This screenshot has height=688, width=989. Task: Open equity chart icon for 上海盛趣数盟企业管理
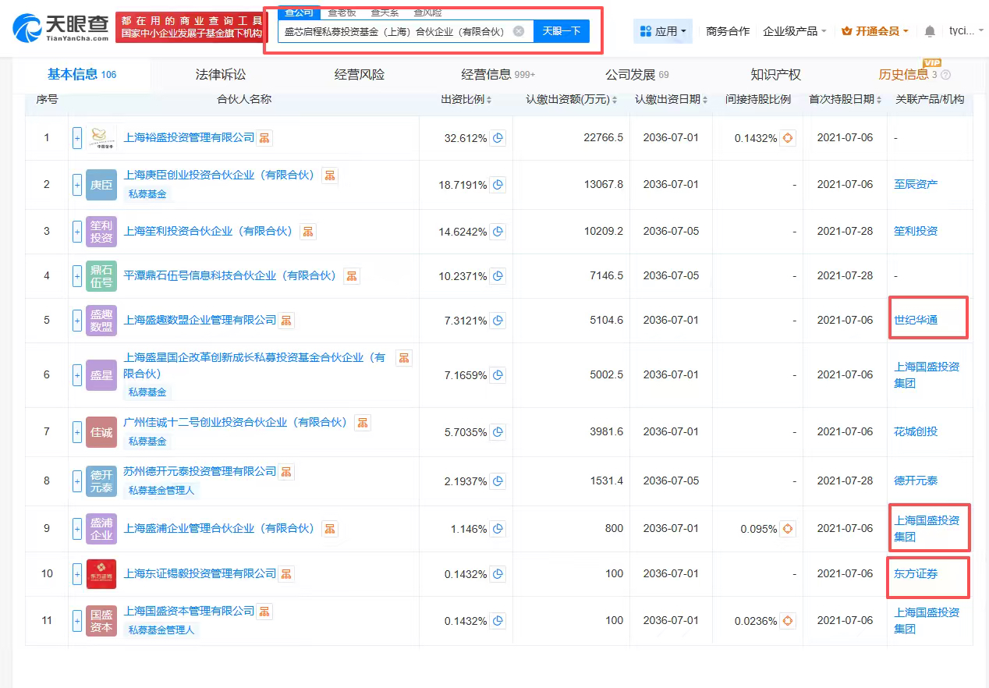(286, 321)
